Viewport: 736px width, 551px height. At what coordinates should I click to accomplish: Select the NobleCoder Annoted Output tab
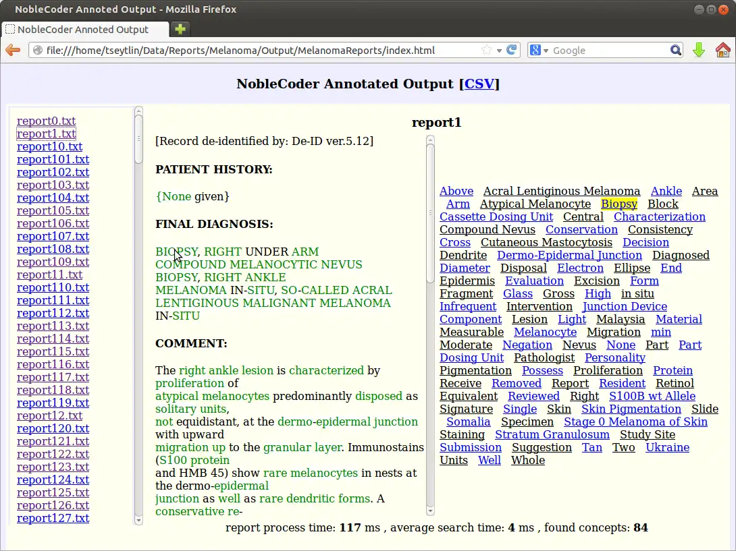[x=84, y=30]
